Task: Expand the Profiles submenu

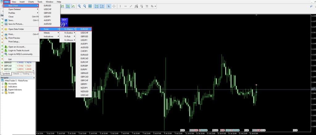Action: tap(21, 13)
